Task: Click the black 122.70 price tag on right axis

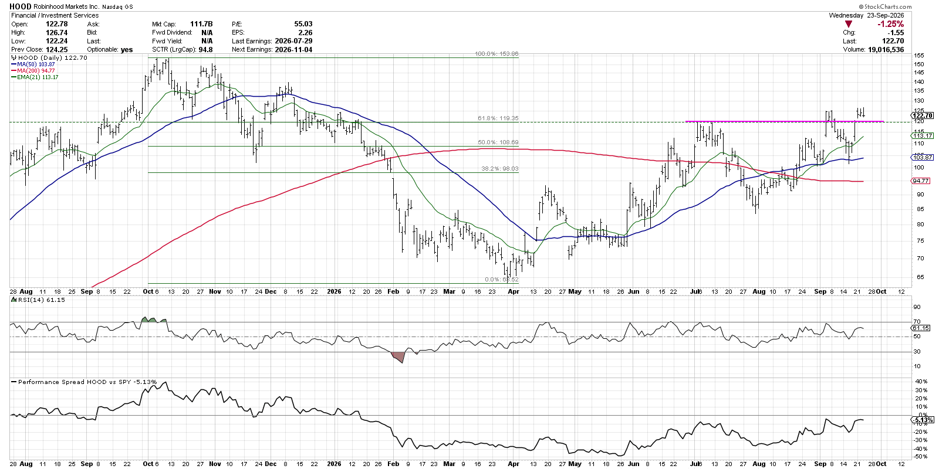Action: pyautogui.click(x=923, y=115)
